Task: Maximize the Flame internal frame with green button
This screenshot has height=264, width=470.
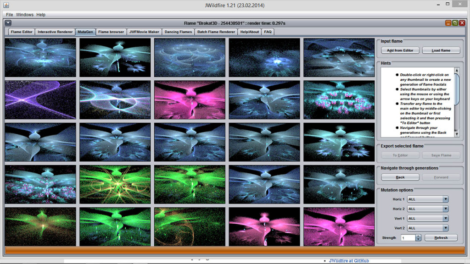Action: point(455,23)
